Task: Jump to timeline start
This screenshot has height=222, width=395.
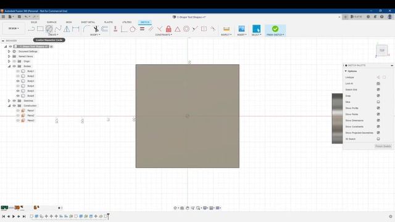Action: tap(4, 216)
